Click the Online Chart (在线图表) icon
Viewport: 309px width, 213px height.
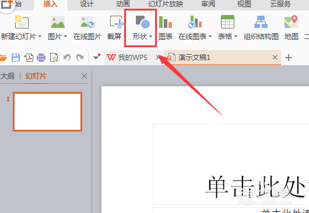click(x=195, y=22)
